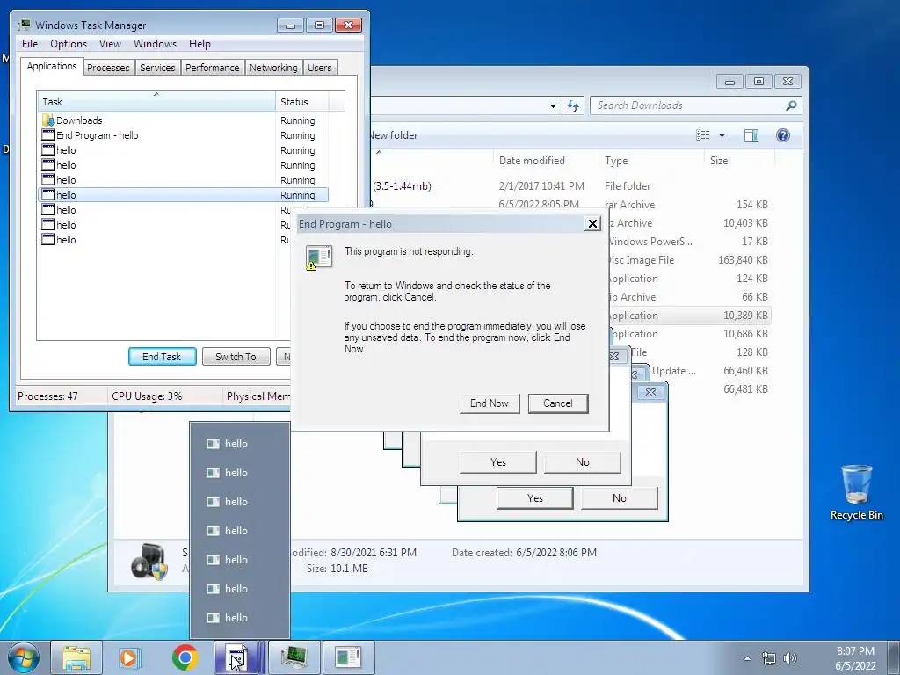Open the volume speaker tray icon
The width and height of the screenshot is (900, 675).
(x=790, y=658)
